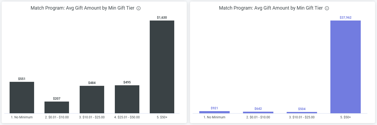
Task: Click the info icon on the left chart title
Action: (x=139, y=8)
